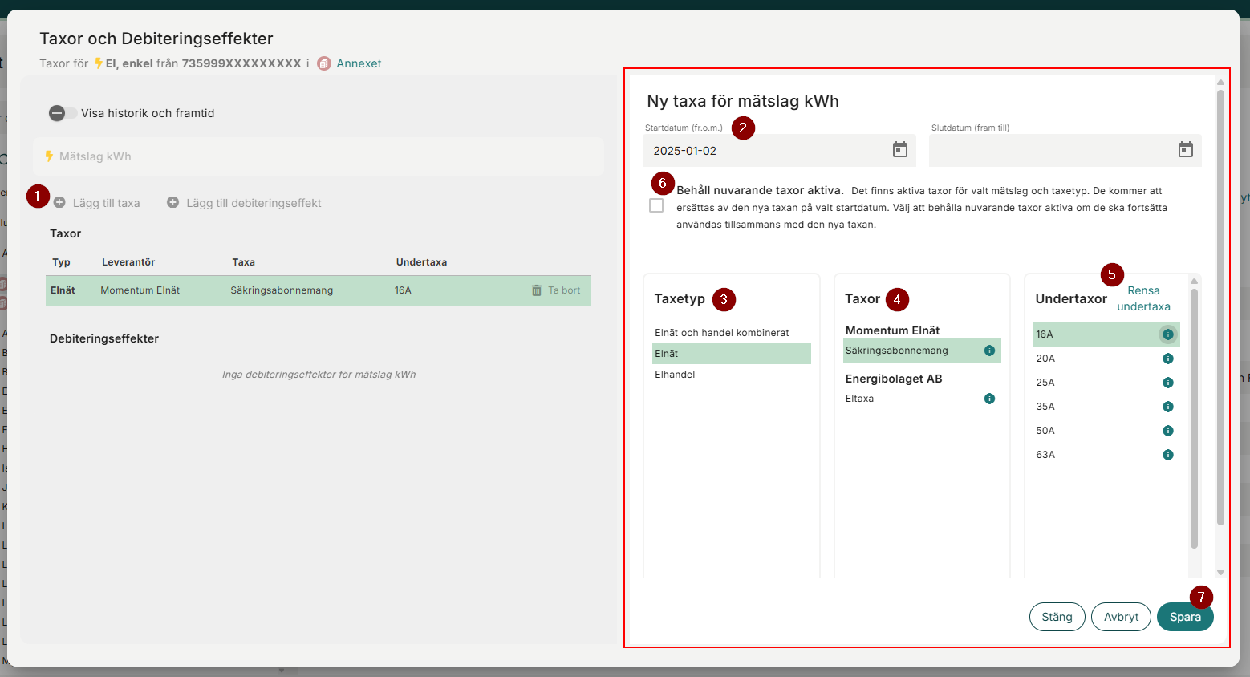Show info for 63A undertaxa
The image size is (1250, 677).
1167,455
